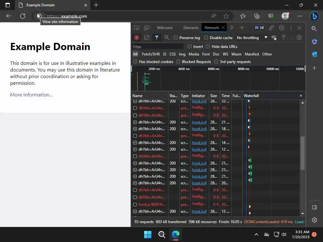323x242 pixels.
Task: Click the inspect element picker icon
Action: (x=136, y=28)
